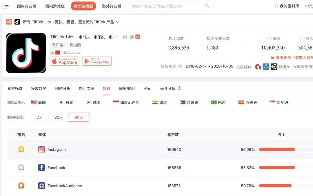Select the 30天 time filter

(59, 117)
